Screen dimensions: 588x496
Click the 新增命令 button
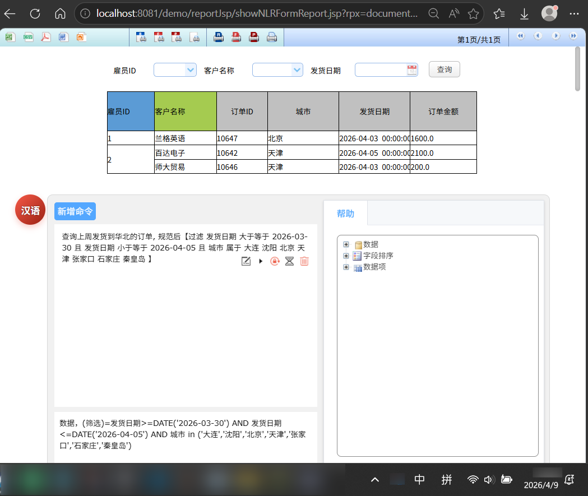[75, 211]
